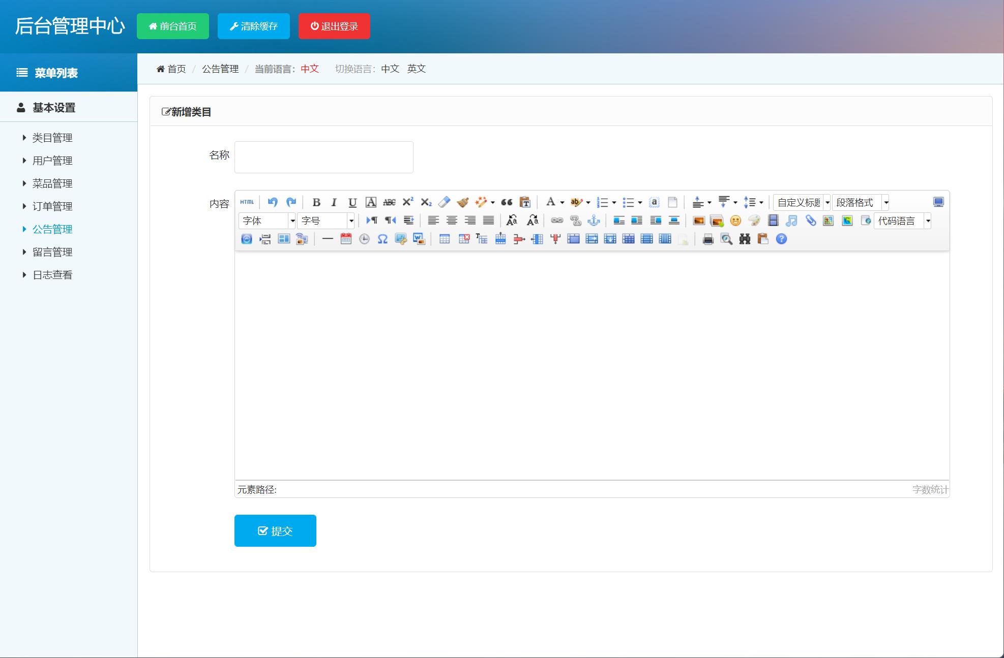The image size is (1004, 658).
Task: Click the printer icon
Action: point(707,239)
